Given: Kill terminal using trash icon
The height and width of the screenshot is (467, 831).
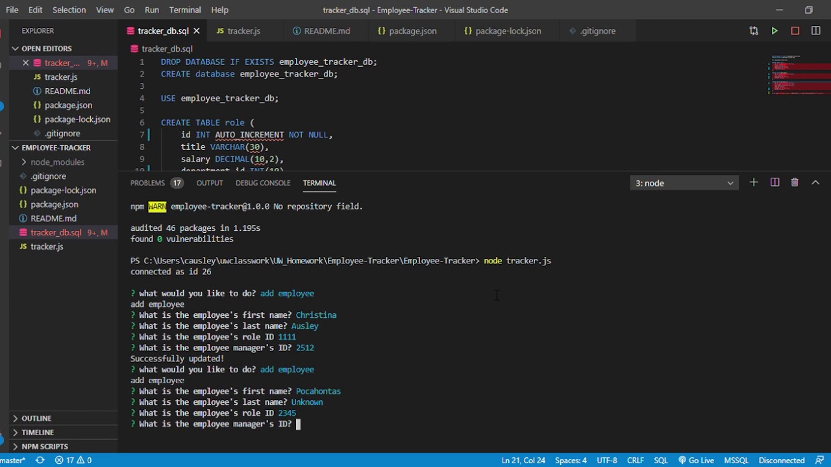Looking at the screenshot, I should (795, 183).
